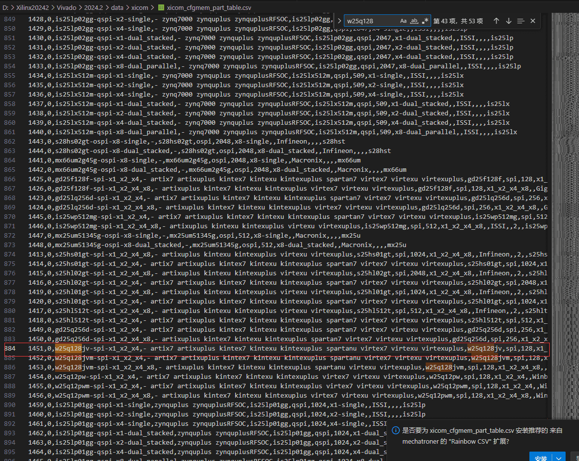579x461 pixels.
Task: Close the find widget
Action: pos(533,21)
